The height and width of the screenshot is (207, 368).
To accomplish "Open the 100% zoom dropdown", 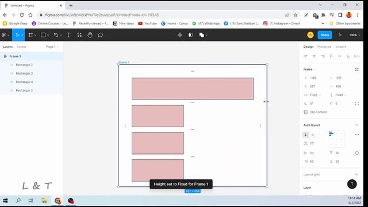I will pos(354,35).
